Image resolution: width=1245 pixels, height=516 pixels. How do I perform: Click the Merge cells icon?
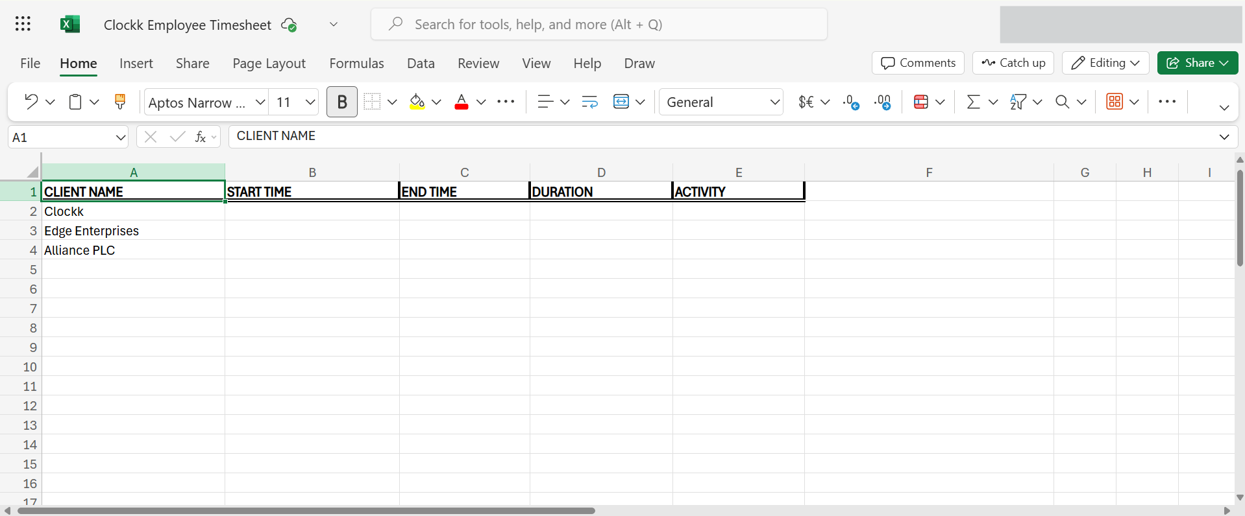tap(621, 102)
